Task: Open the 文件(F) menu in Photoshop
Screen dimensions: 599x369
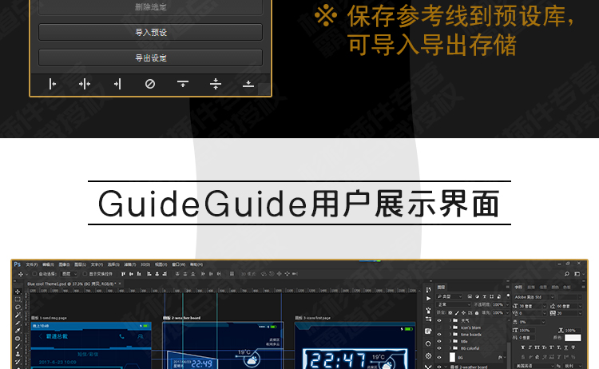Action: coord(32,264)
